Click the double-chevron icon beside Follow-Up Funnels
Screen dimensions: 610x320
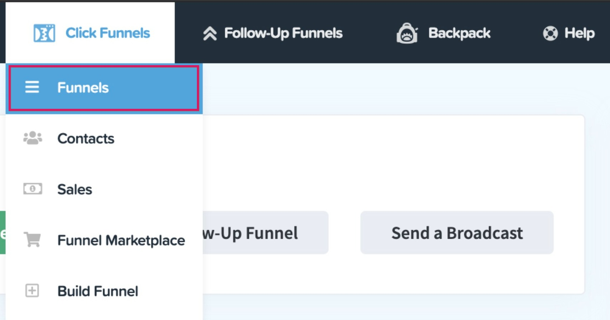210,33
